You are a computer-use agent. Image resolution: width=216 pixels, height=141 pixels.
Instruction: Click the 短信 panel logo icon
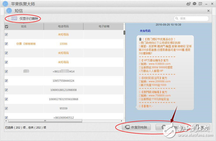click(x=9, y=11)
